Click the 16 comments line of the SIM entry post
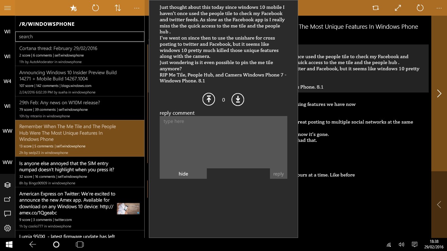This screenshot has width=447, height=251. click(x=53, y=176)
